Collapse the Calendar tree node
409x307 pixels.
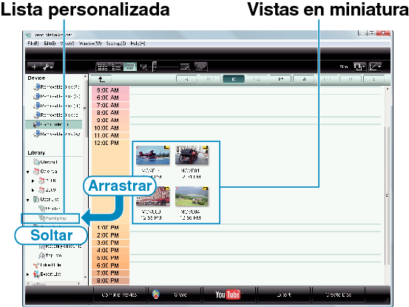coord(28,172)
